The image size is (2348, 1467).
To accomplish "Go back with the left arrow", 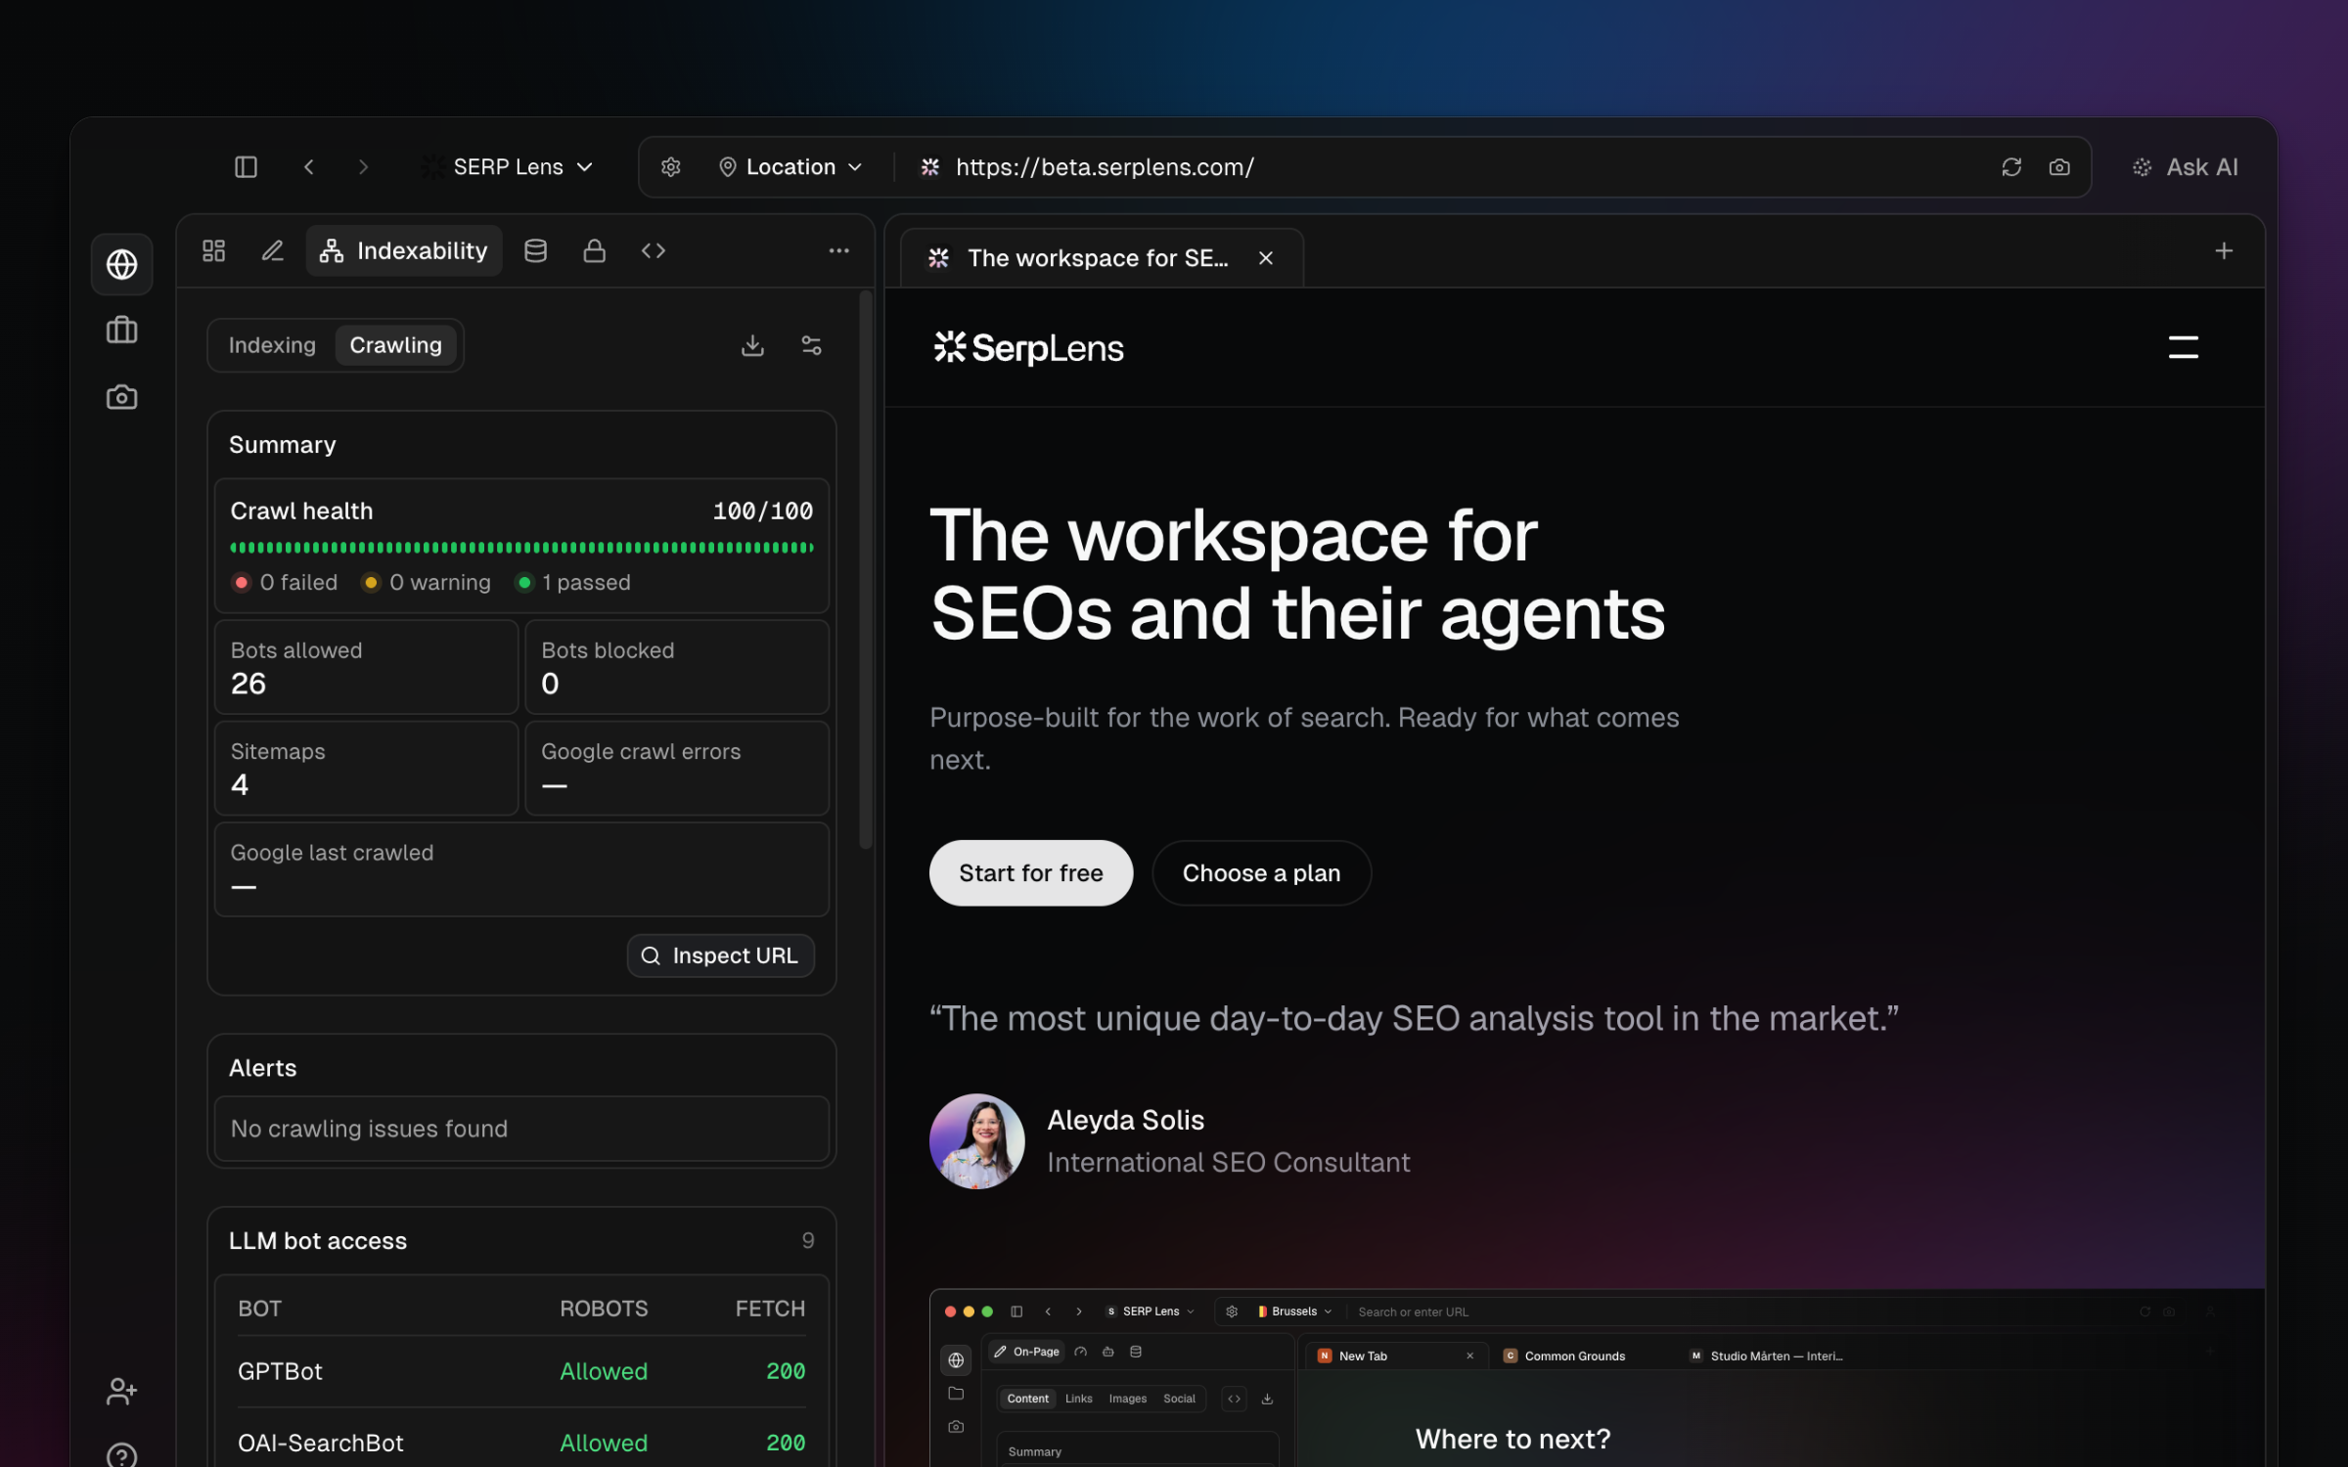I will 309,167.
